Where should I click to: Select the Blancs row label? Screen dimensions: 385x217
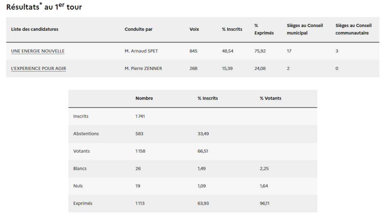[80, 168]
